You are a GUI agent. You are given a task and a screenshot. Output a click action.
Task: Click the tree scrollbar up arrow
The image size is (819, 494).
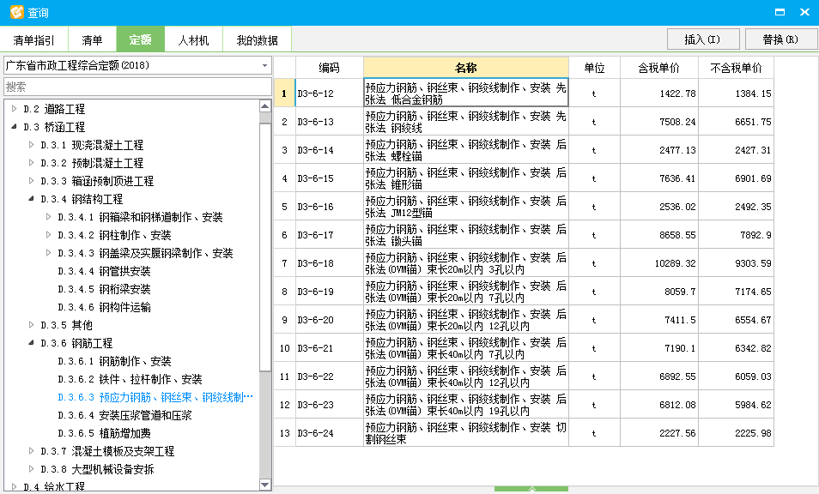264,105
